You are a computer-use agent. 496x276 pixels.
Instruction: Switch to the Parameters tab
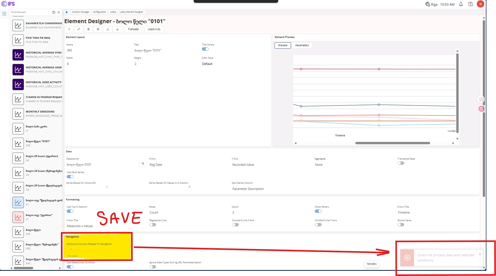302,45
